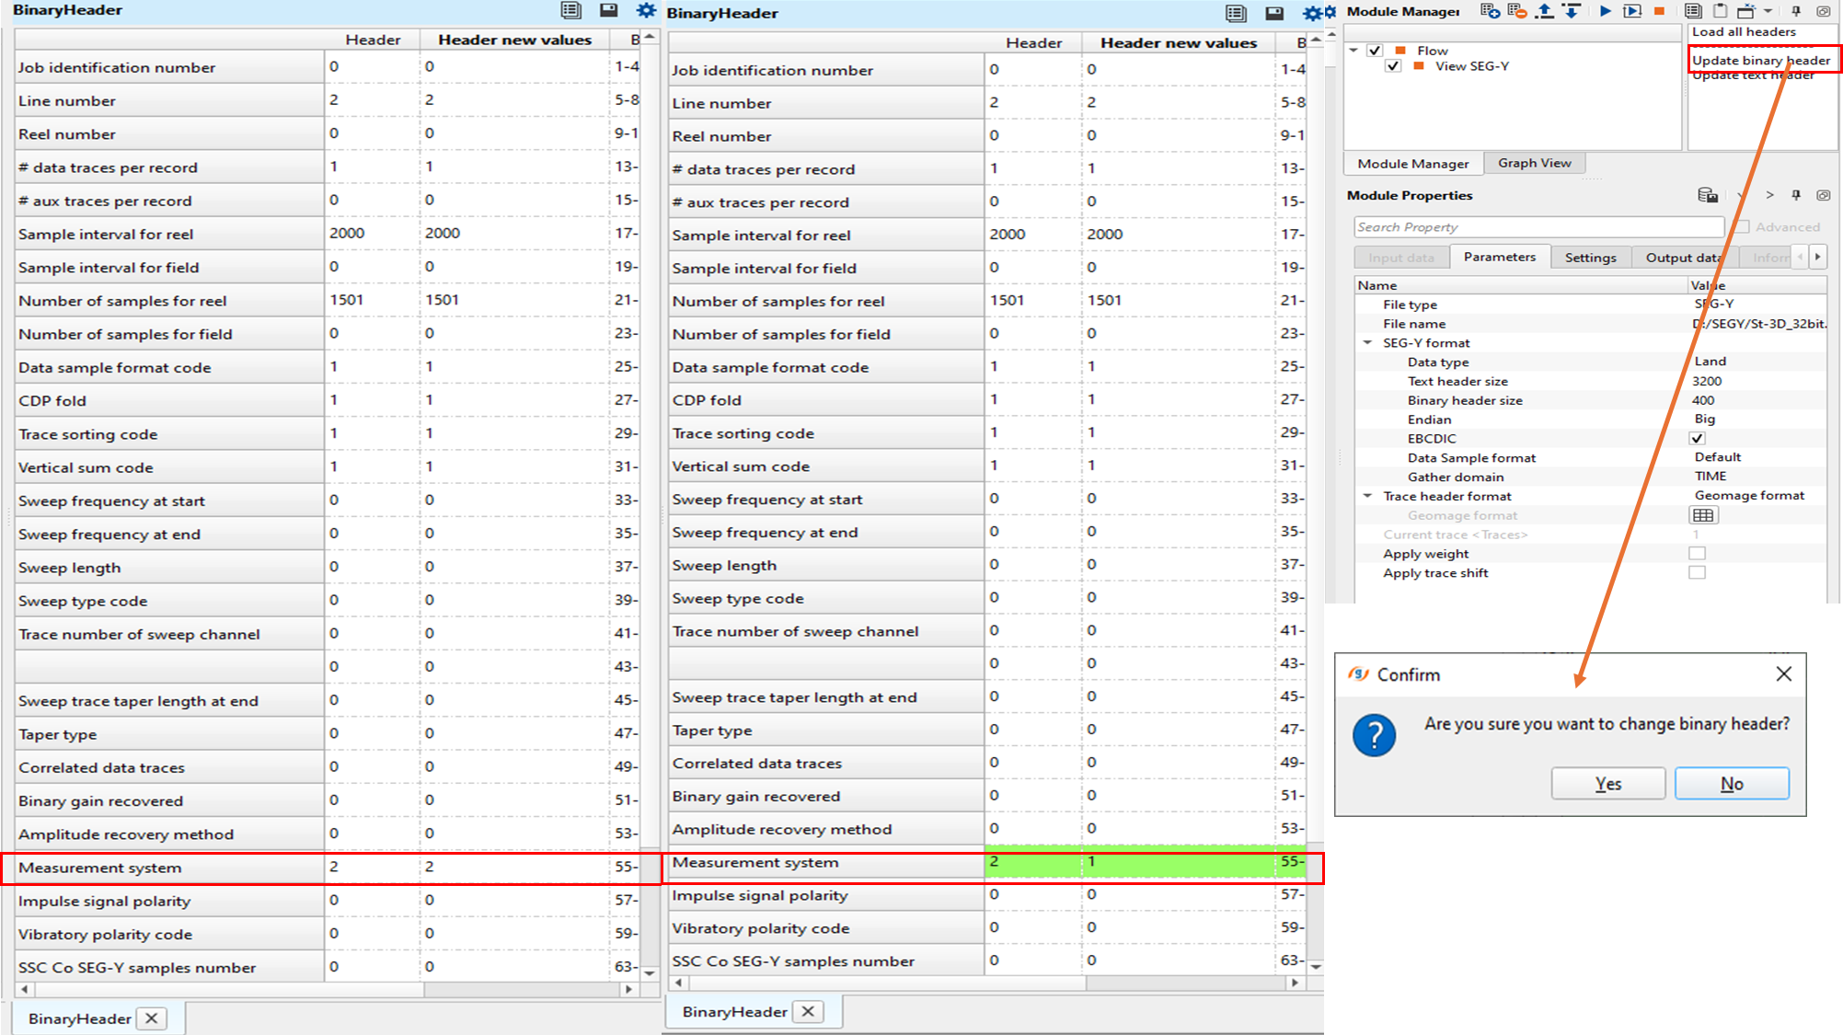Enable the Apply weight checkbox

(1697, 554)
